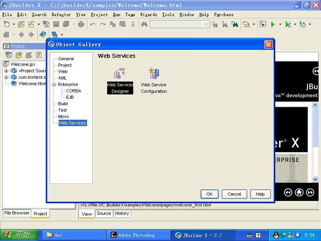Click the Cut scissors icon
The width and height of the screenshot is (321, 241).
click(x=133, y=25)
